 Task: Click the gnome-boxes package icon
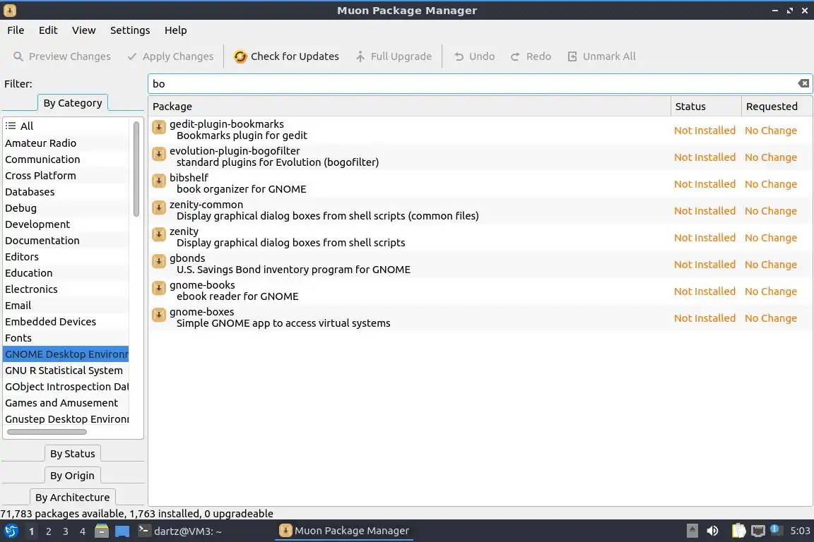(x=159, y=315)
